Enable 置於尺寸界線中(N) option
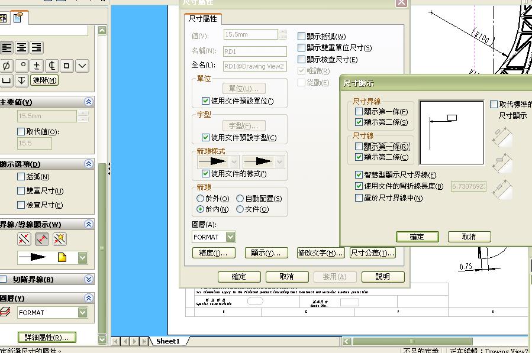Image resolution: width=532 pixels, height=353 pixels. tap(359, 197)
